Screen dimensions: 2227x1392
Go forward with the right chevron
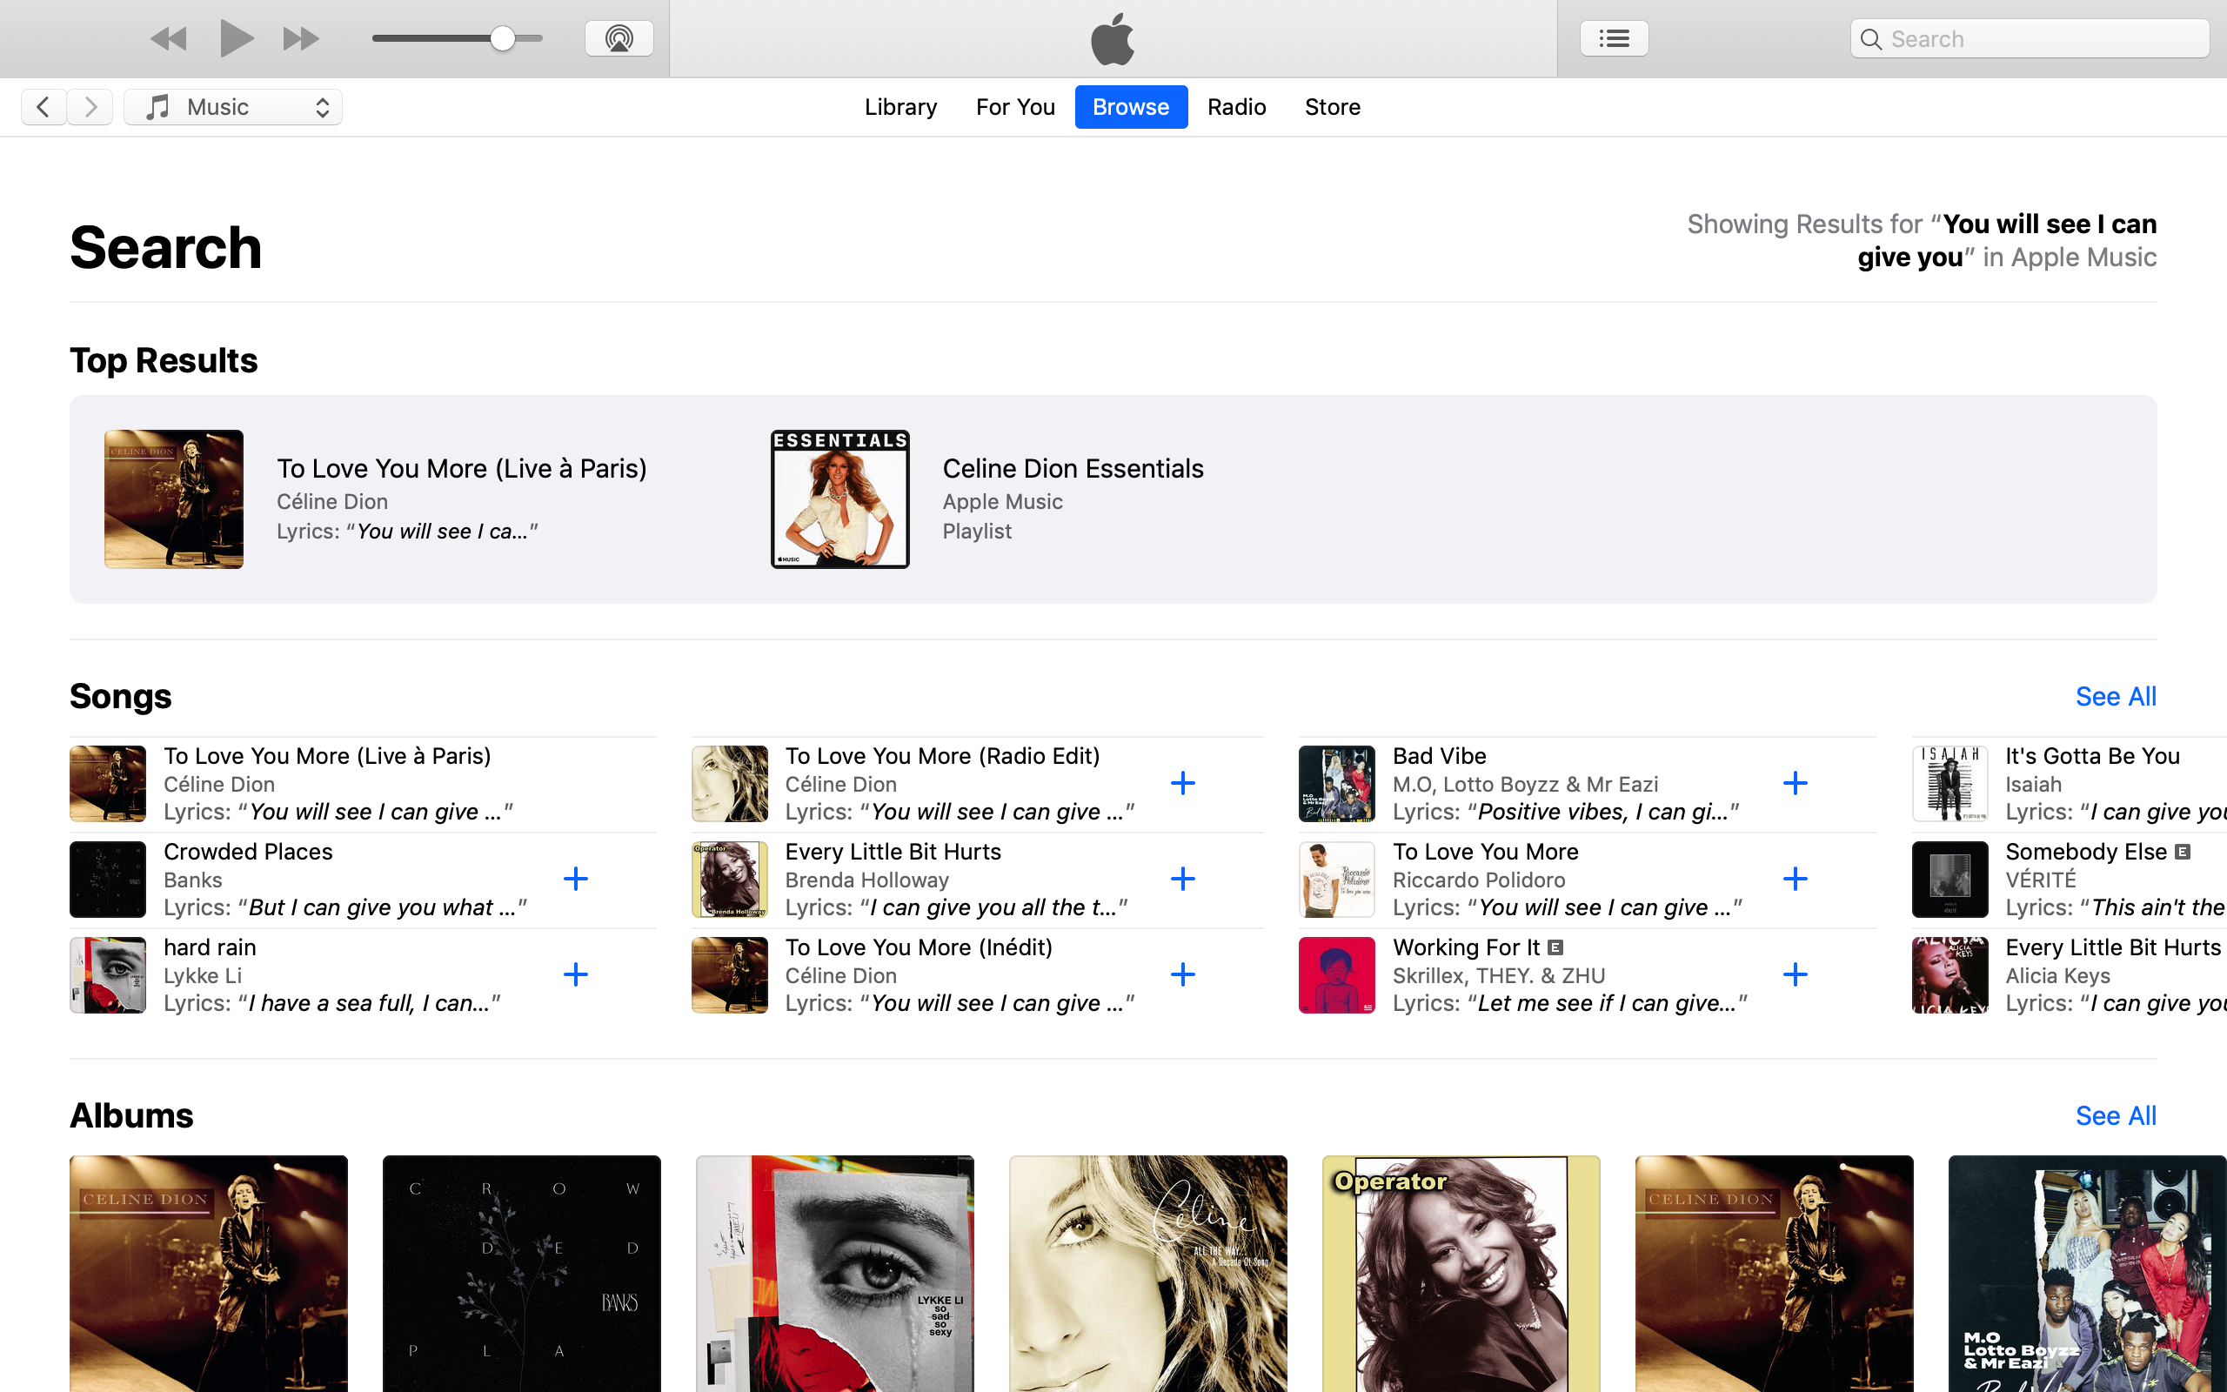pyautogui.click(x=90, y=107)
